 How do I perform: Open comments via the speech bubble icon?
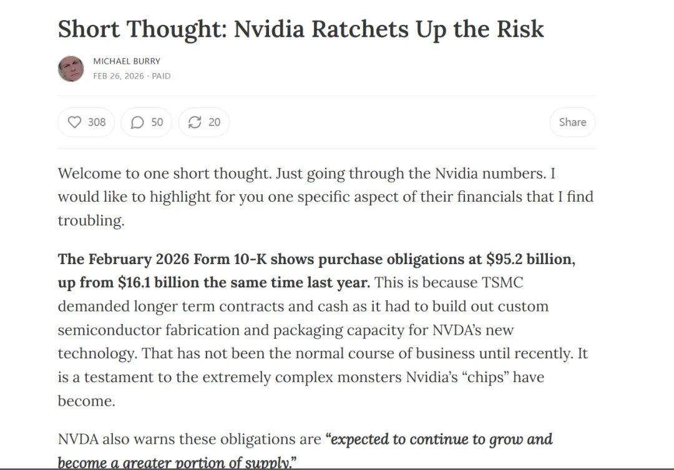click(137, 122)
